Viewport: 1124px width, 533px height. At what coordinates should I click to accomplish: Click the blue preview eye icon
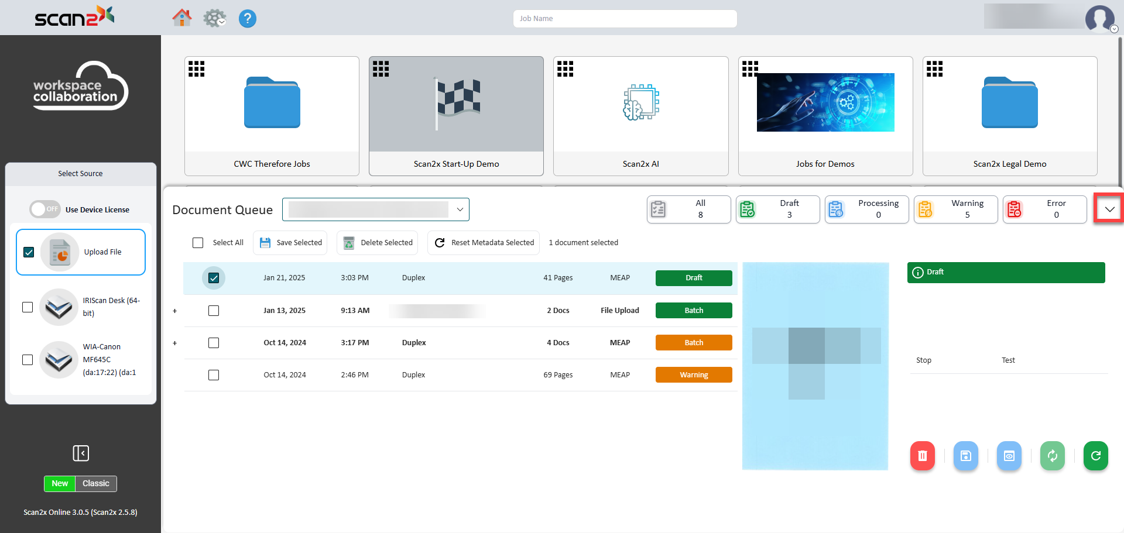coord(1009,456)
